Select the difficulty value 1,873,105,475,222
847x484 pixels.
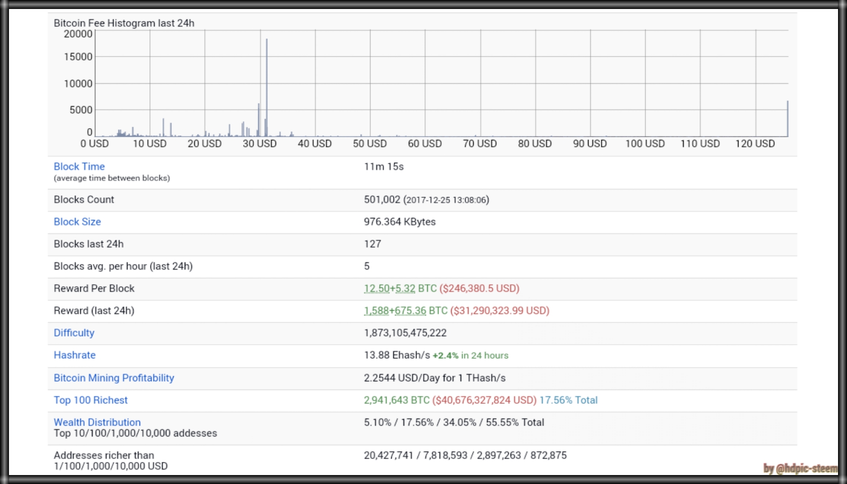[405, 333]
